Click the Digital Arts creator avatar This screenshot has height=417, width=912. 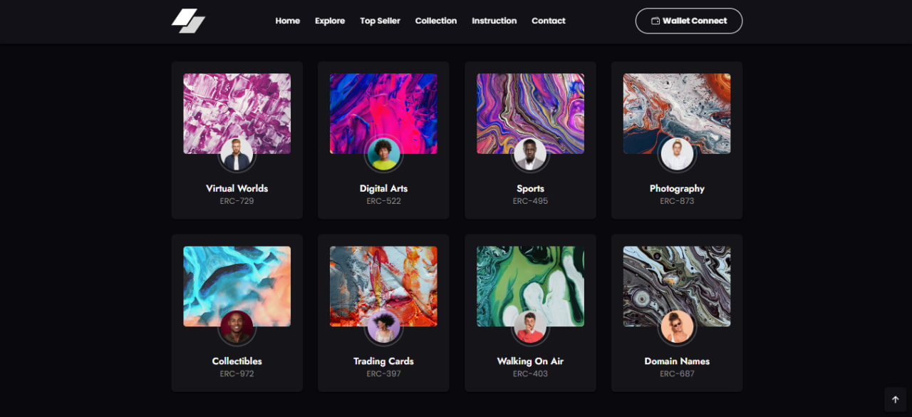tap(383, 155)
